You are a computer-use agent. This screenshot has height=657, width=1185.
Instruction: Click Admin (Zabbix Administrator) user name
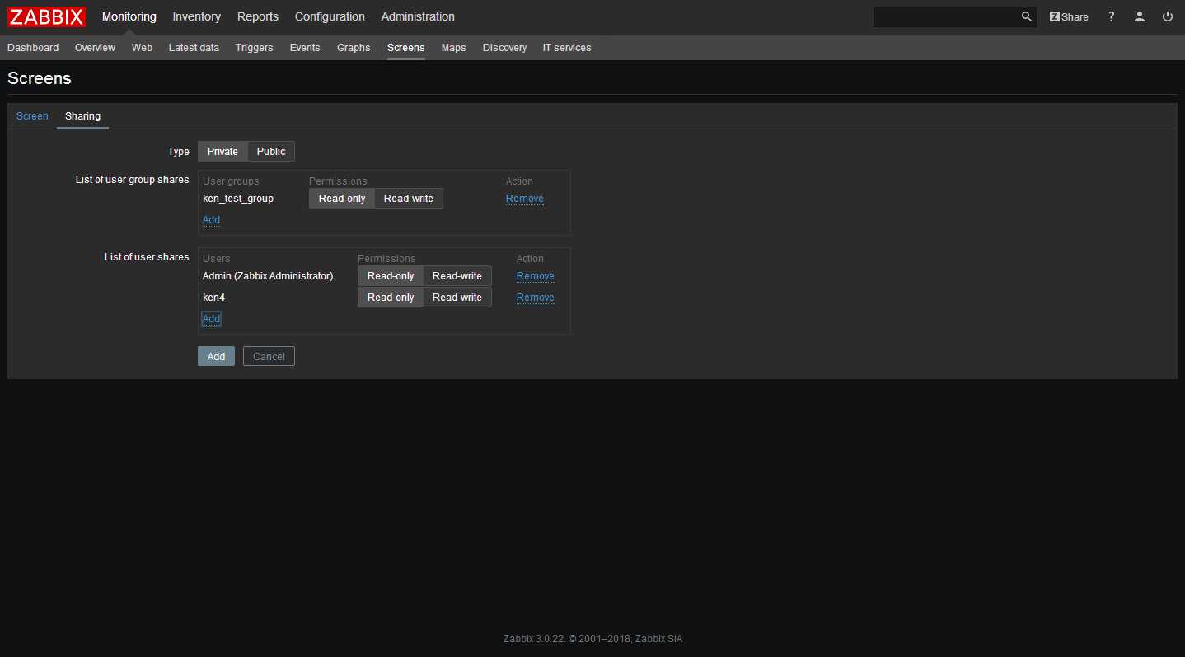pyautogui.click(x=268, y=276)
